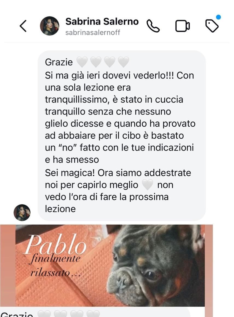Open the header profile picture
The height and width of the screenshot is (317, 234).
50,26
